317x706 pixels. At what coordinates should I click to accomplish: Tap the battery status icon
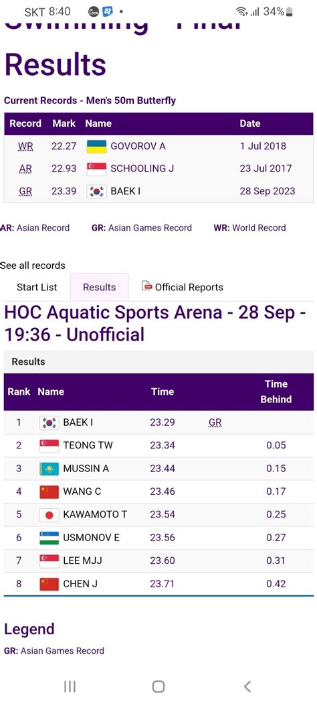click(290, 11)
